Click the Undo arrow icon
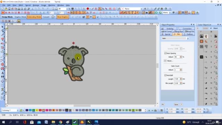The height and width of the screenshot is (125, 222). click(43, 9)
